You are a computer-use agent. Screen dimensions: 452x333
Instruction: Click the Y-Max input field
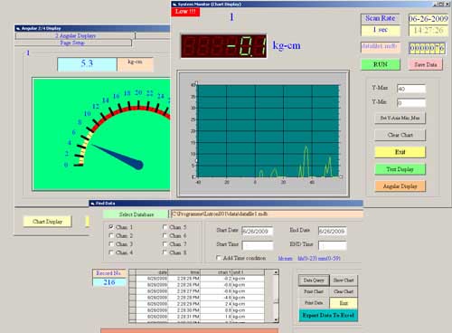click(x=411, y=89)
